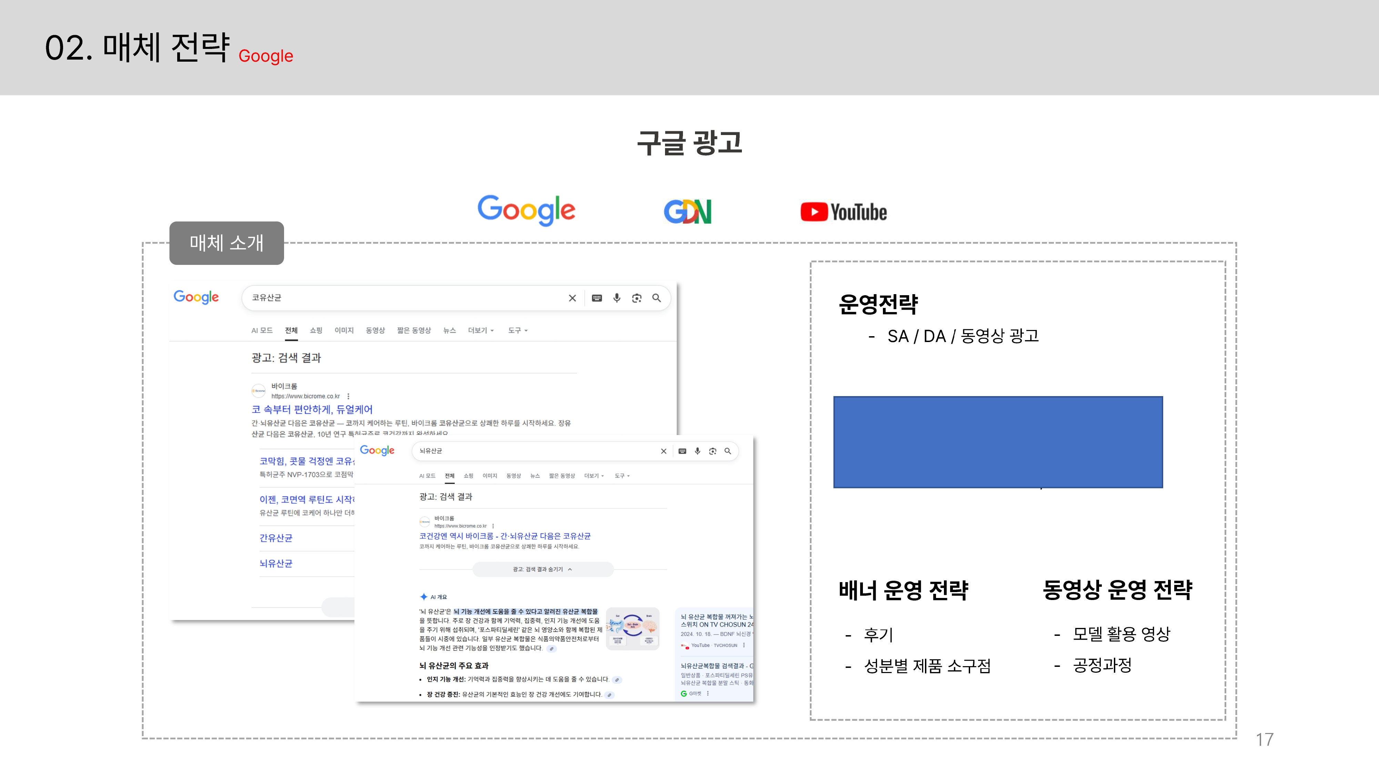
Task: Click the GDN logo
Action: pos(687,212)
